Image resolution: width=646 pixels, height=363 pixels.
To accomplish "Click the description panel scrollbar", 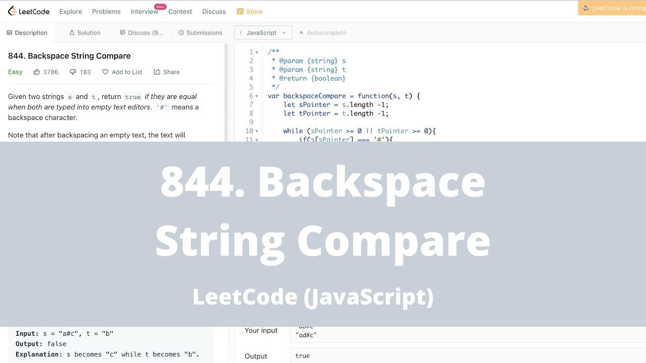I will [x=226, y=93].
